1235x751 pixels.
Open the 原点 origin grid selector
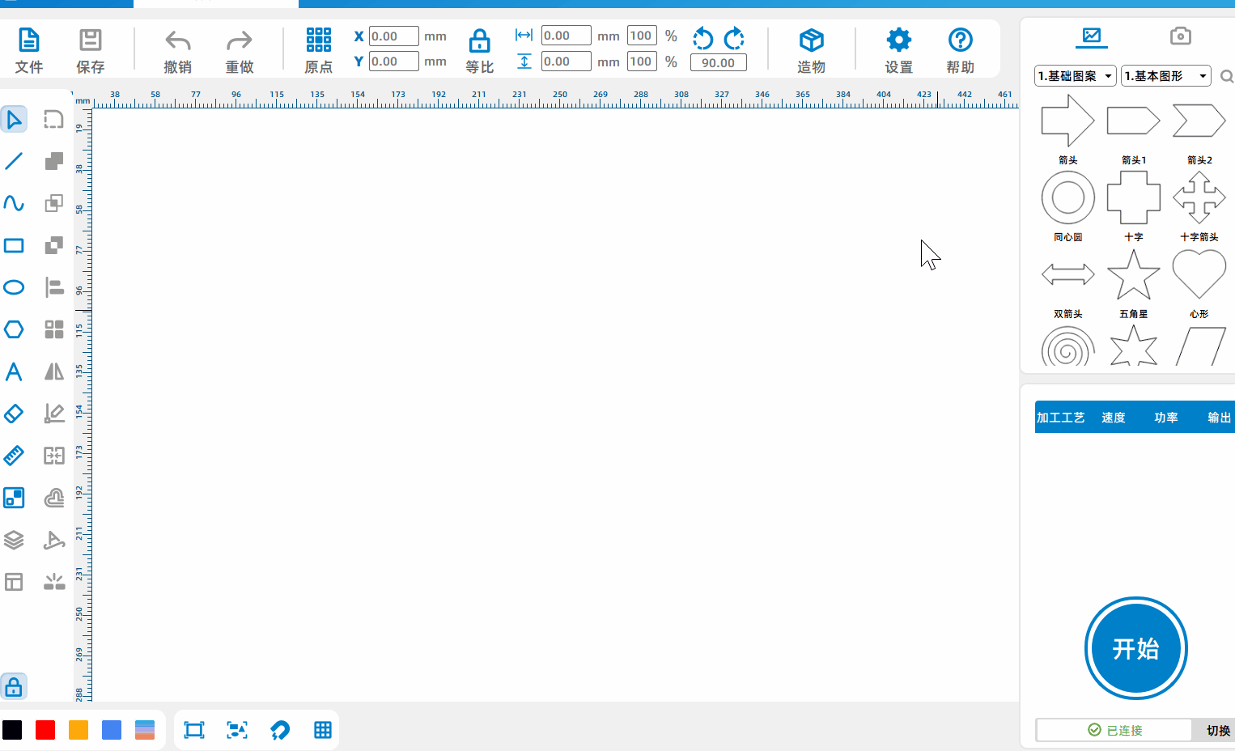pyautogui.click(x=318, y=50)
